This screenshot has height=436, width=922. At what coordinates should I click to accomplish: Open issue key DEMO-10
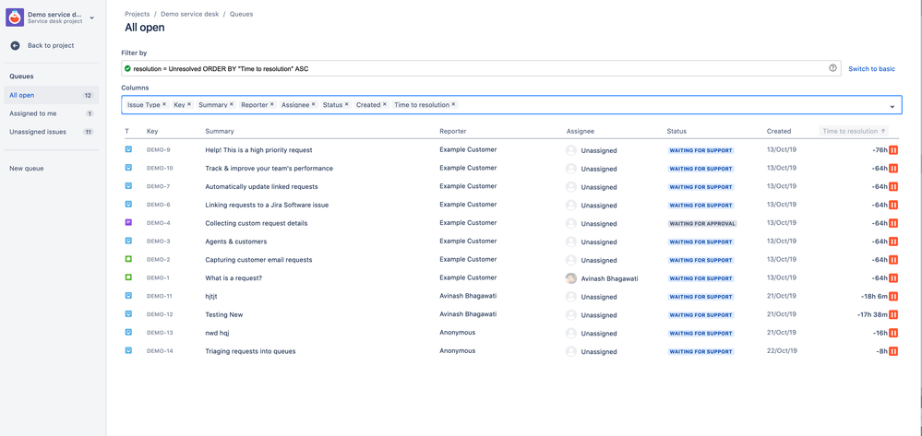click(x=160, y=168)
